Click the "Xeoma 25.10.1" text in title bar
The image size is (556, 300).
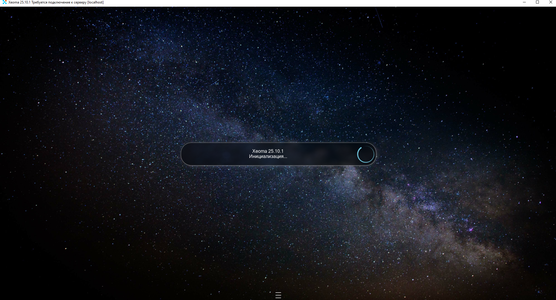[19, 2]
